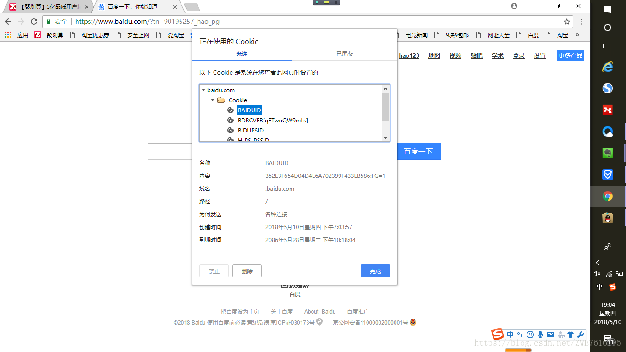Screen dimensions: 626x352
Task: Launch Internet Explorer from the taskbar
Action: 608,67
